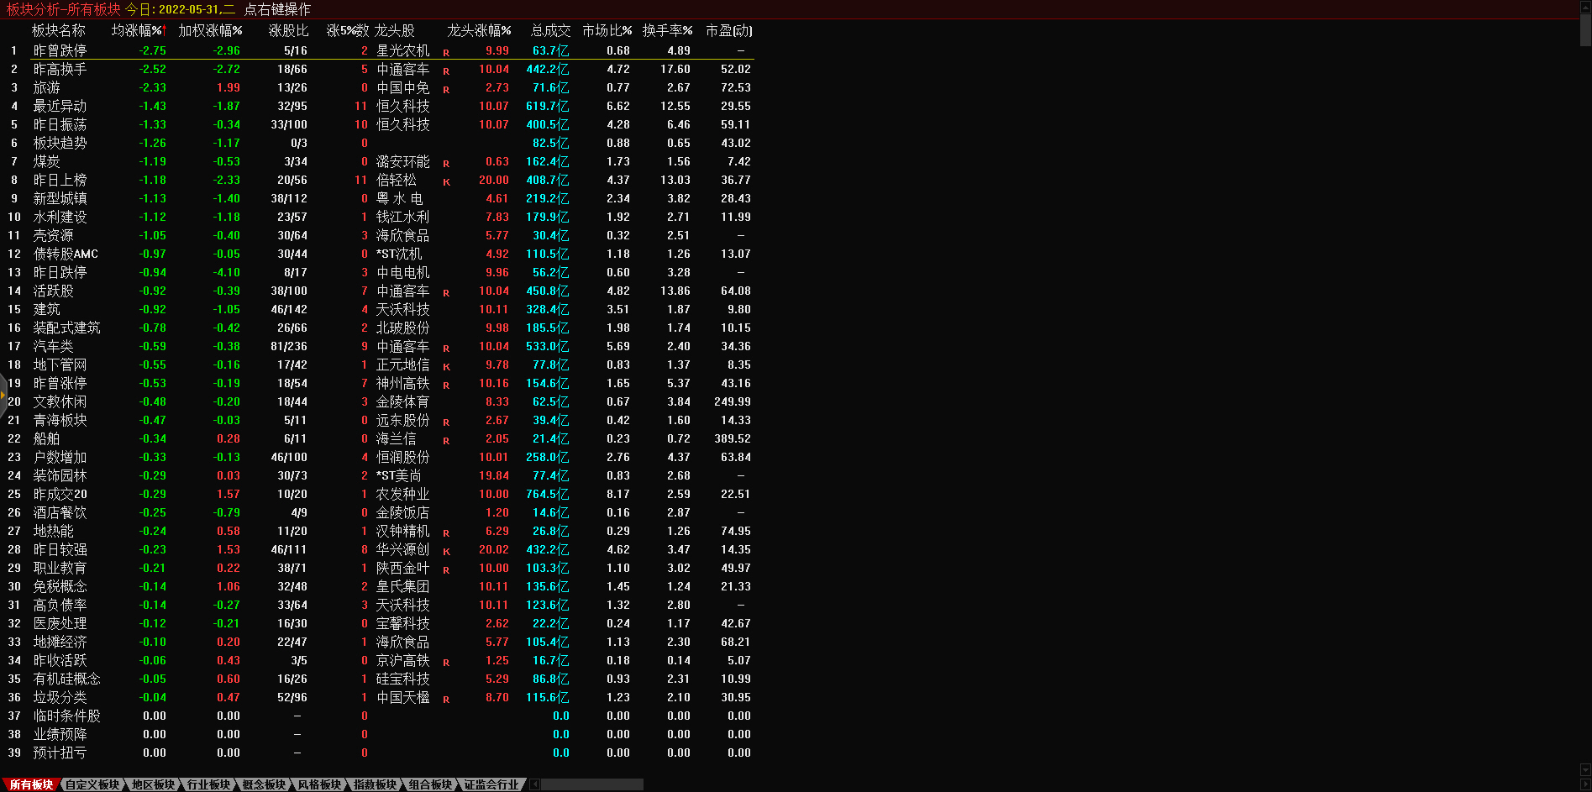This screenshot has height=792, width=1592.
Task: Sort by 均涨幅% column header
Action: (138, 30)
